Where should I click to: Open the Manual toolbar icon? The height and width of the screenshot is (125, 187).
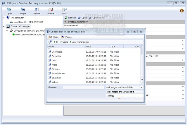(37, 11)
